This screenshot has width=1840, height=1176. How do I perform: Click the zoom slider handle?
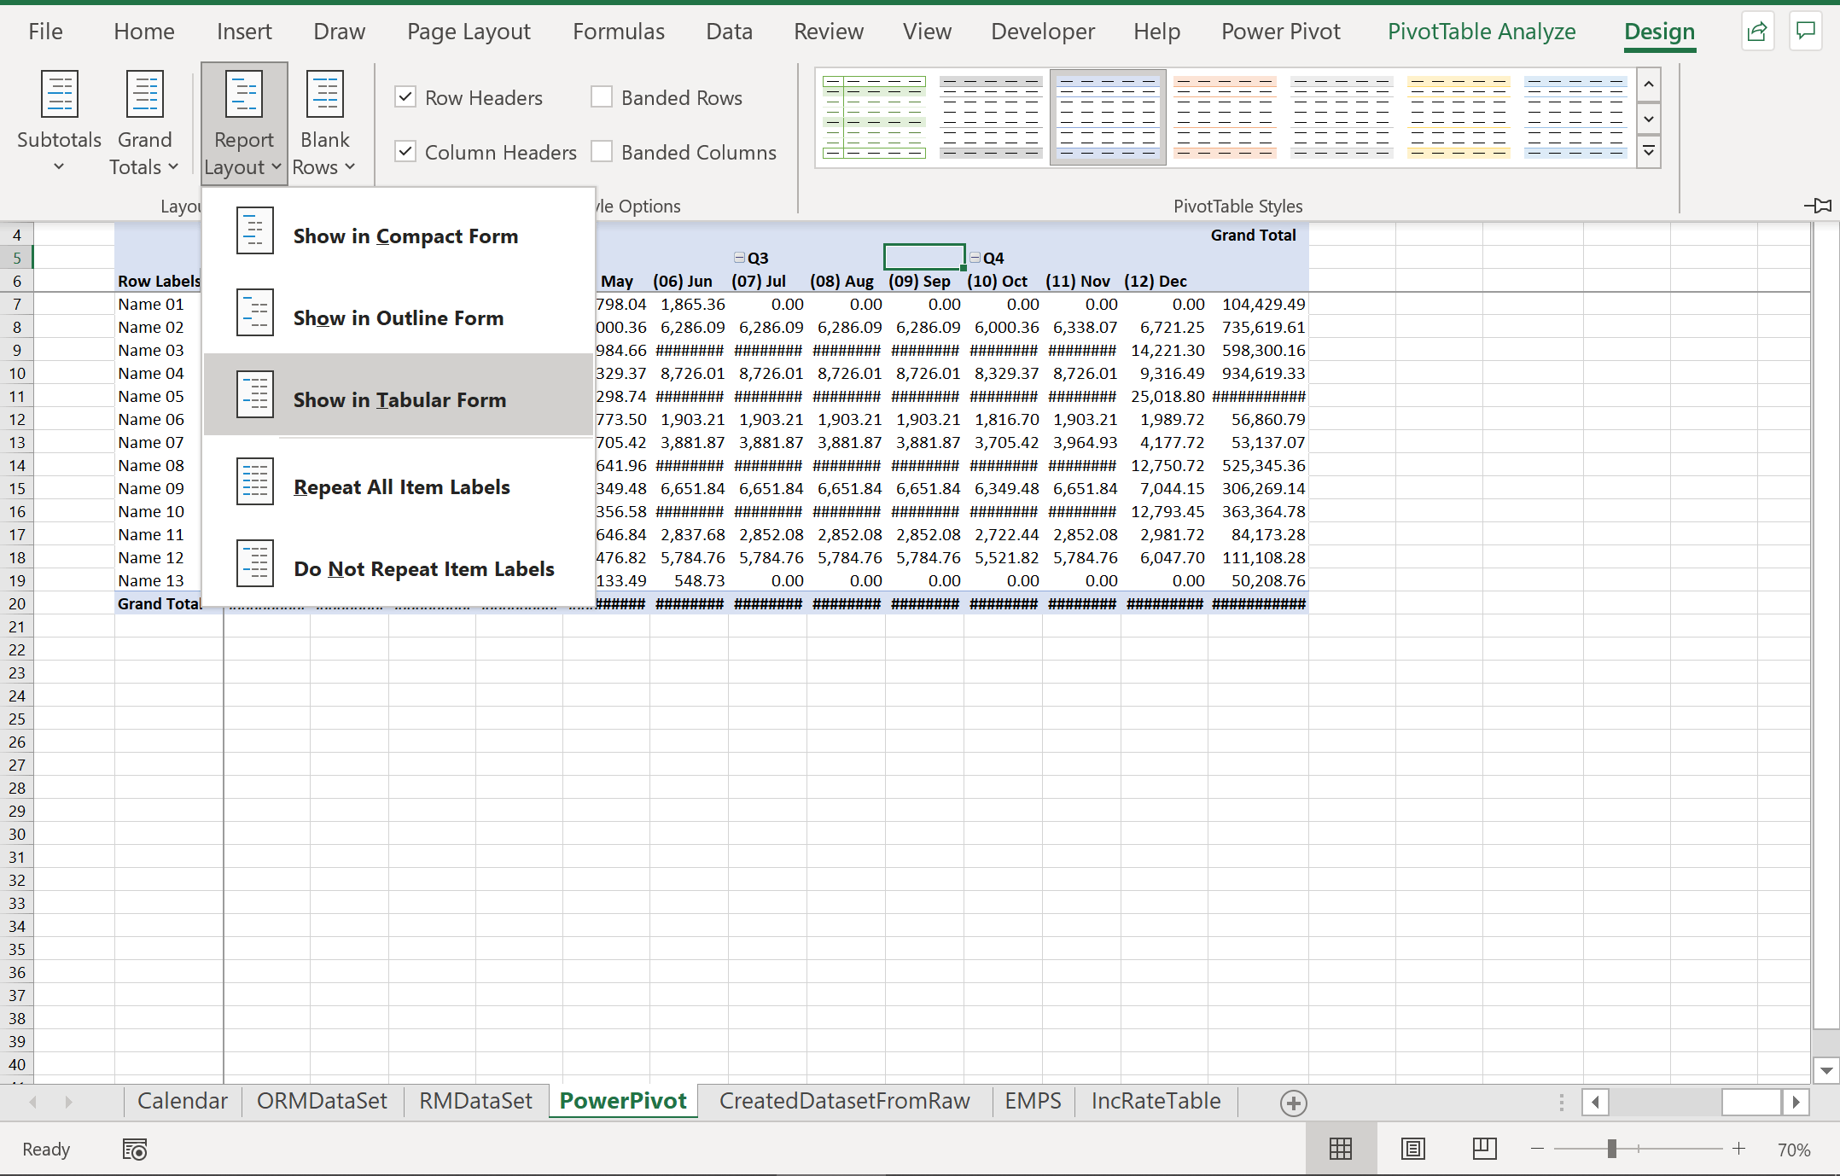click(1612, 1149)
